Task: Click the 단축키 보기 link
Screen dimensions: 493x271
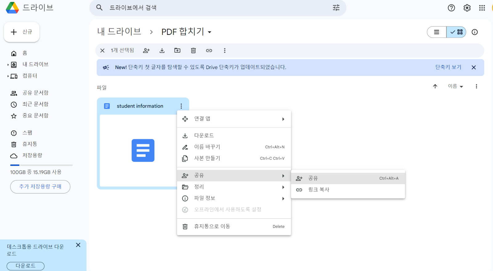Action: (x=448, y=67)
